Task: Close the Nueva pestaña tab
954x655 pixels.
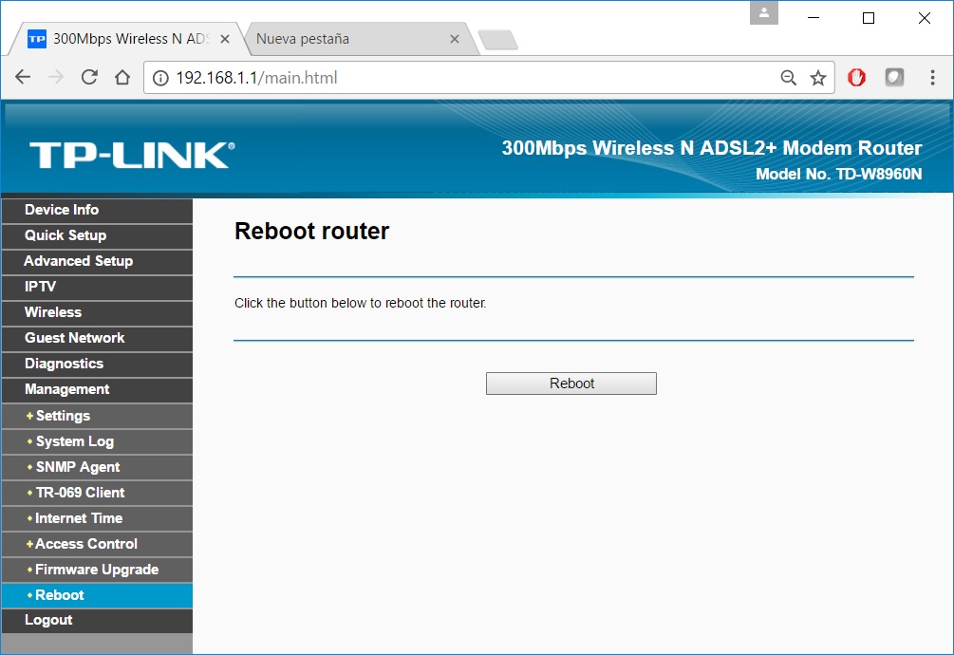Action: [455, 39]
